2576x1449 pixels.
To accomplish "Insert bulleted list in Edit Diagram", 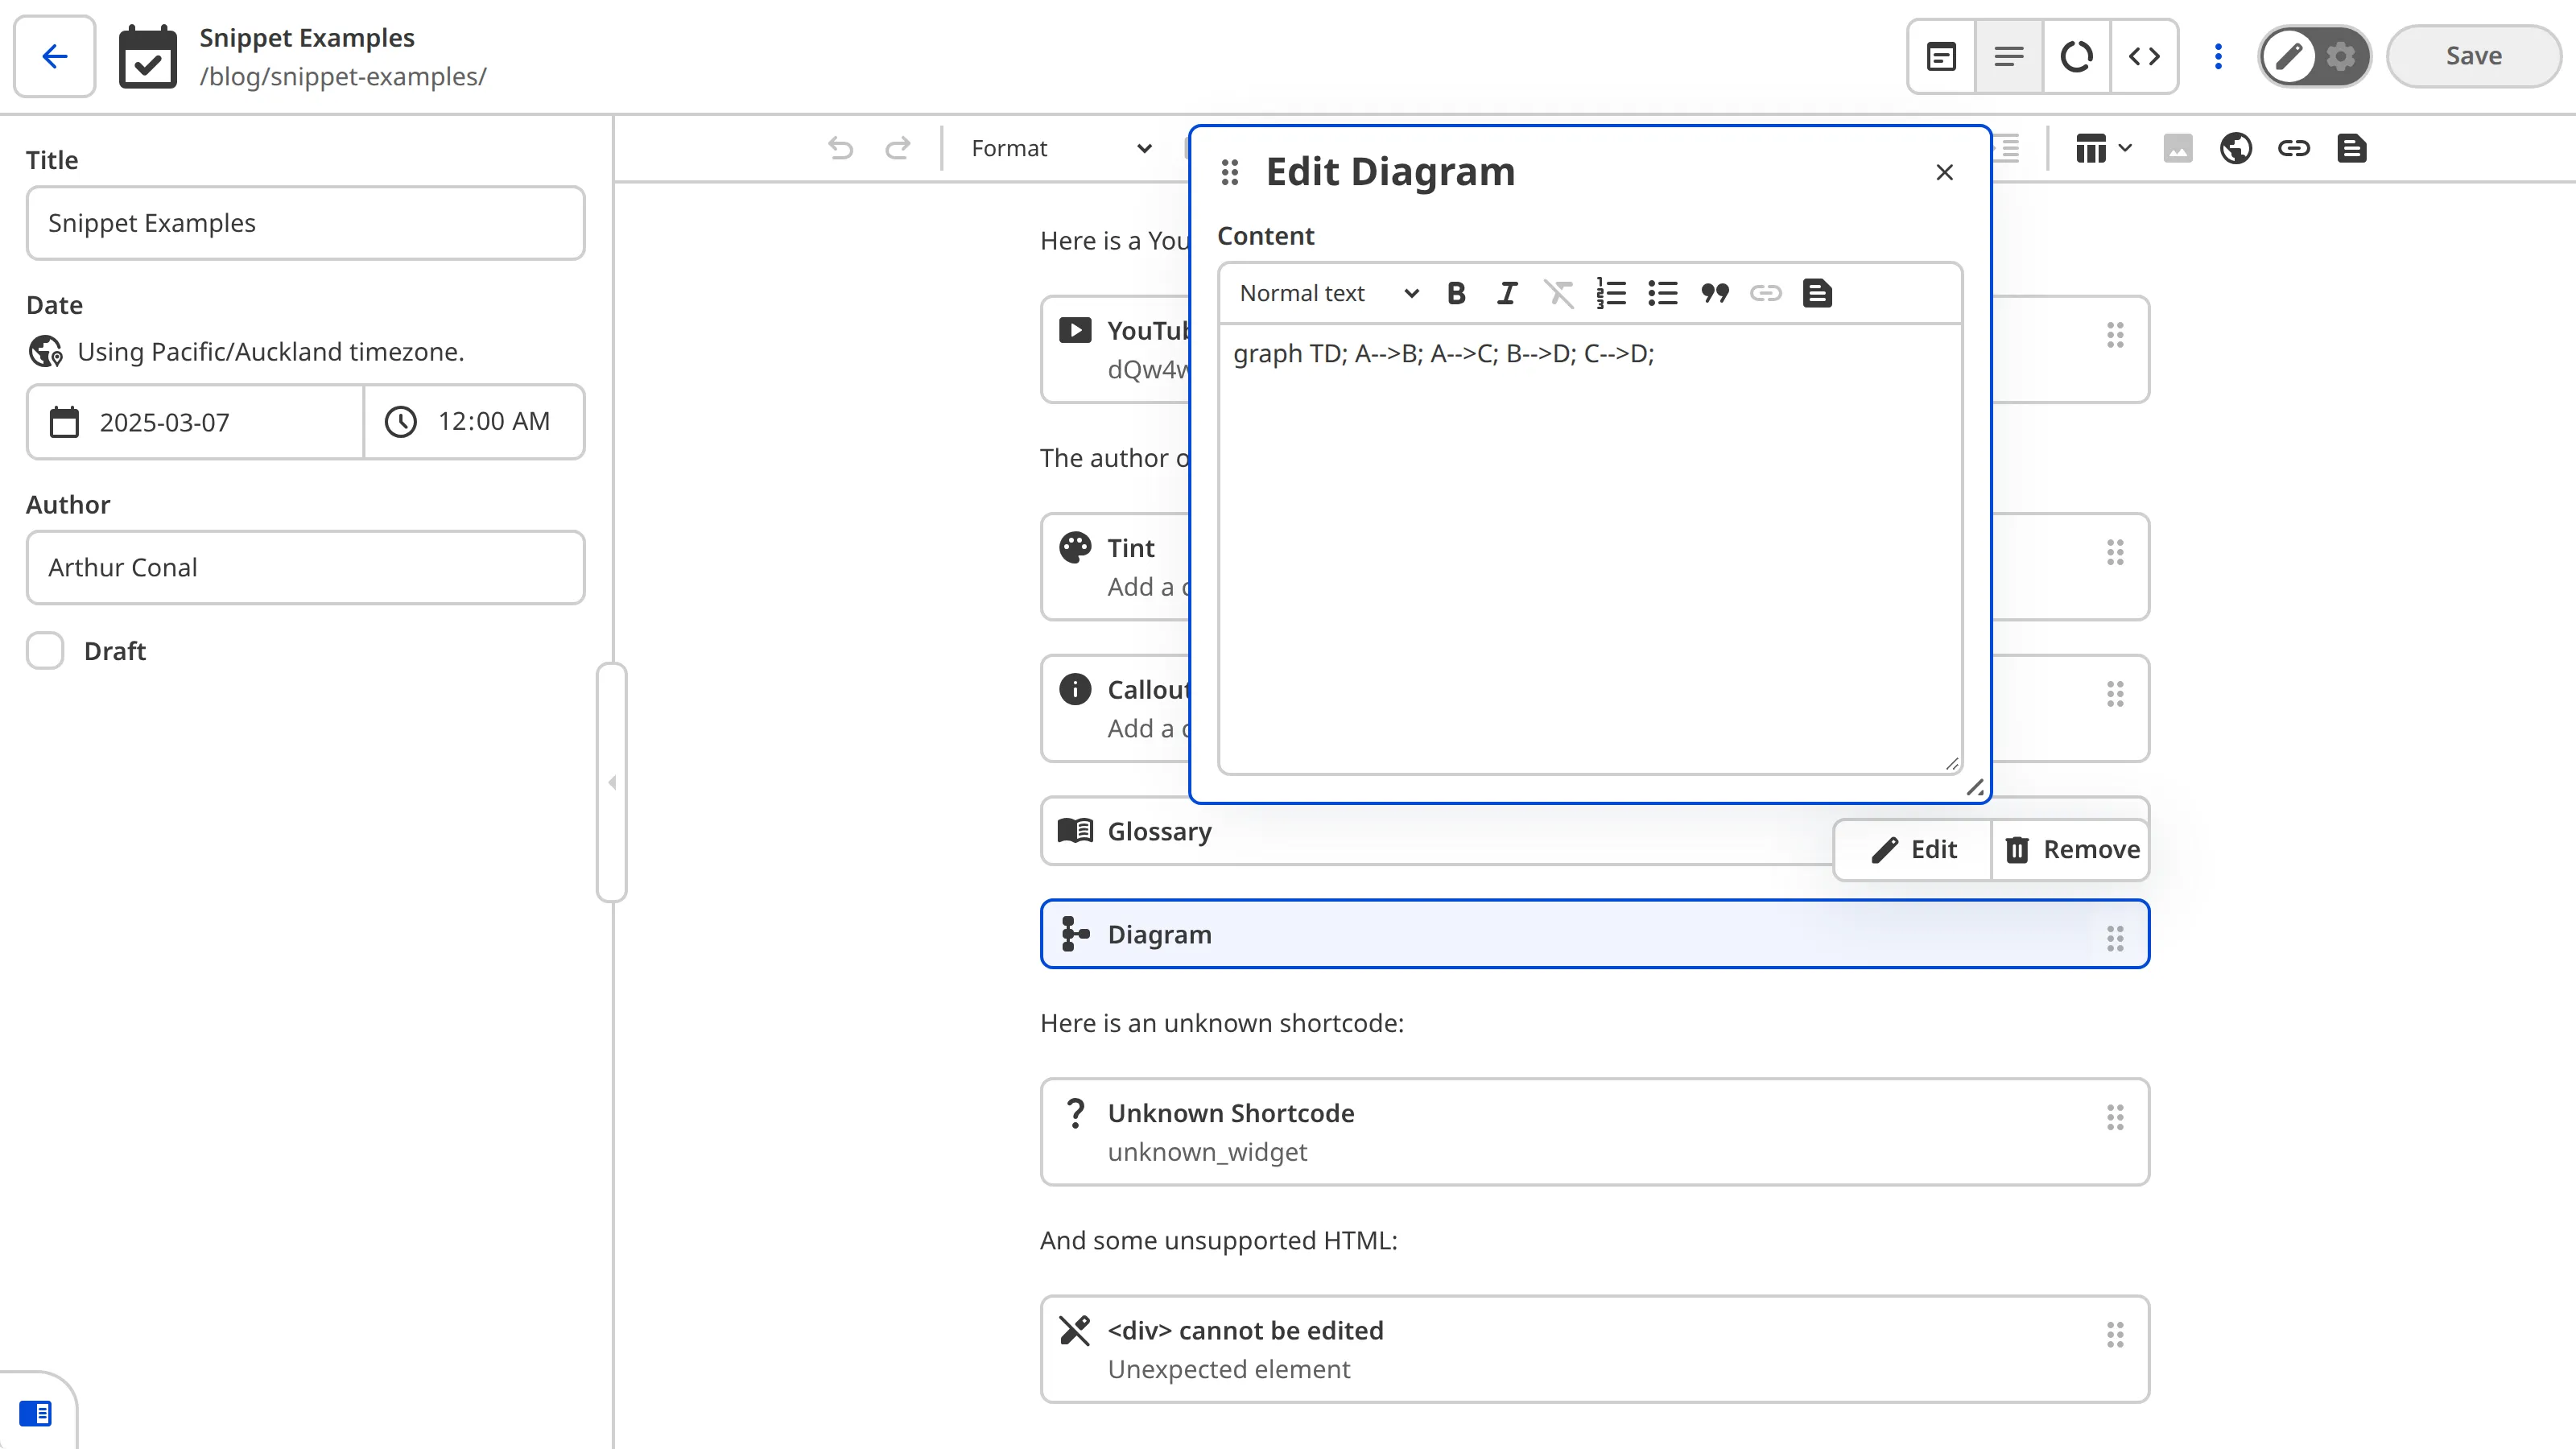I will (1662, 293).
